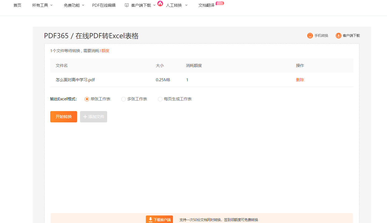Open the 文档翻译 menu item
This screenshot has width=387, height=223.
(x=206, y=5)
